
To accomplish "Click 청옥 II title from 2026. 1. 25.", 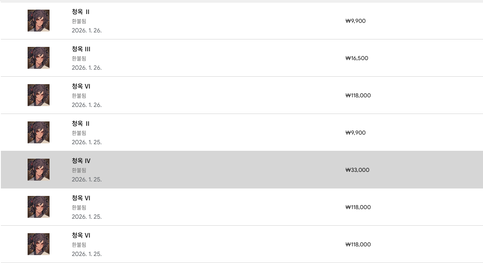I will tap(81, 124).
